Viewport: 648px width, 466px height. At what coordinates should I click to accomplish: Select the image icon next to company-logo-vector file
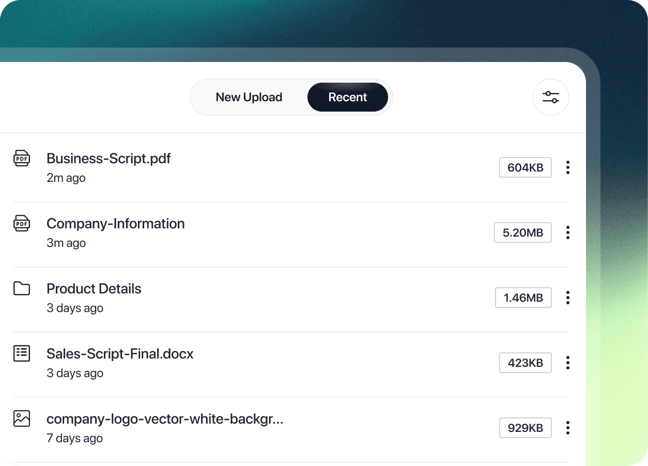21,419
